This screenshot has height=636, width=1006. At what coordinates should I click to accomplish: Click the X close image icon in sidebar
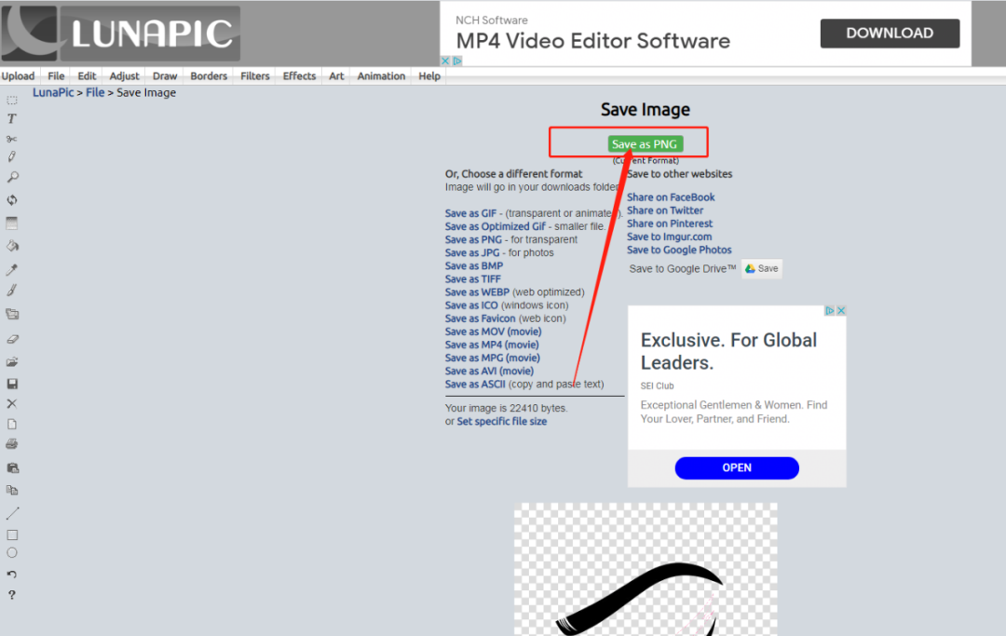click(11, 404)
